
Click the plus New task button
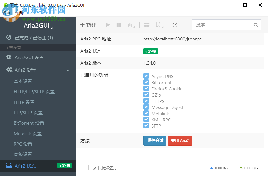(x=89, y=25)
